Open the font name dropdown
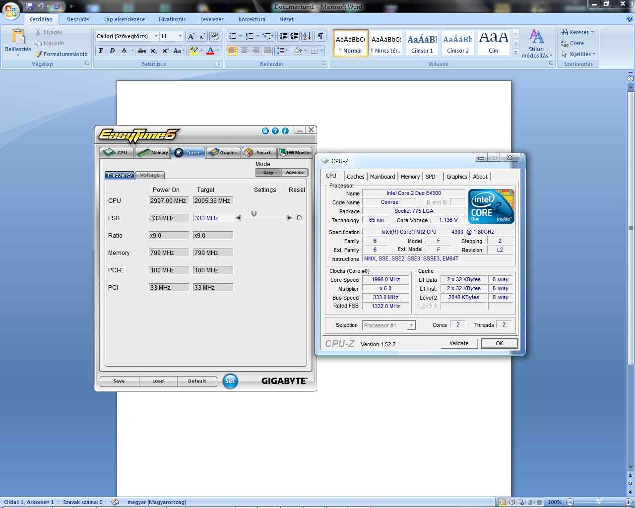 pyautogui.click(x=156, y=36)
